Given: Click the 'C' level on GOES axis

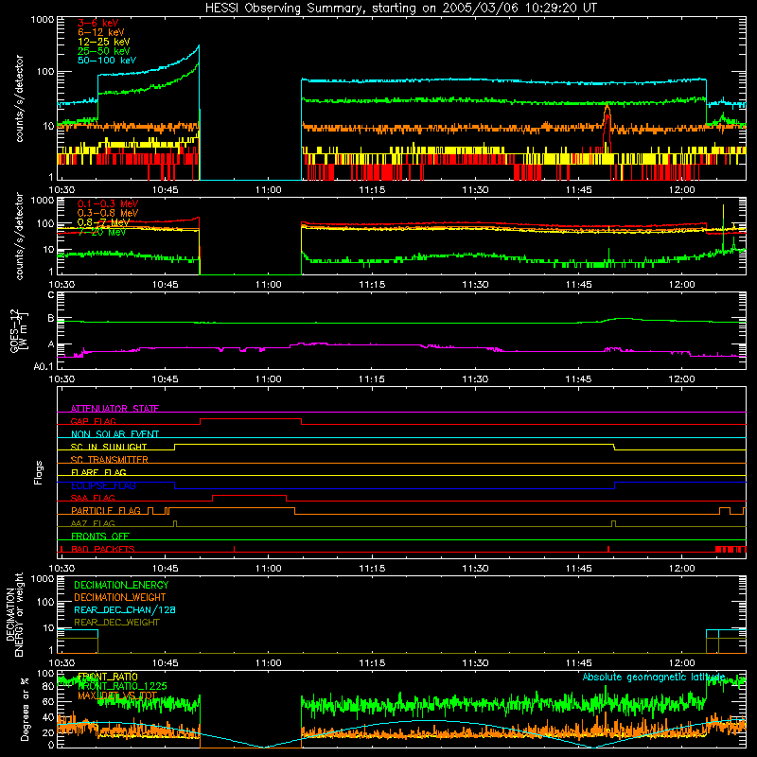Looking at the screenshot, I should pos(51,295).
